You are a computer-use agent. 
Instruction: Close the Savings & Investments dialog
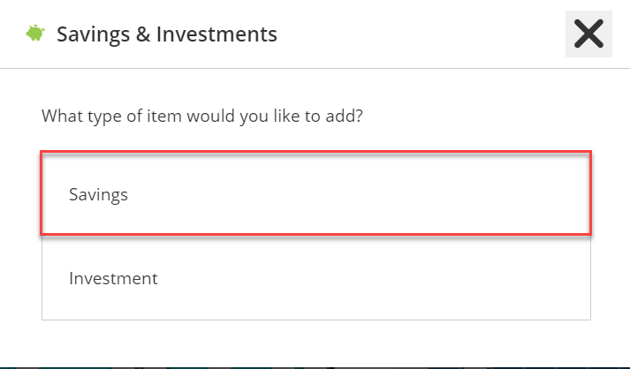tap(588, 34)
